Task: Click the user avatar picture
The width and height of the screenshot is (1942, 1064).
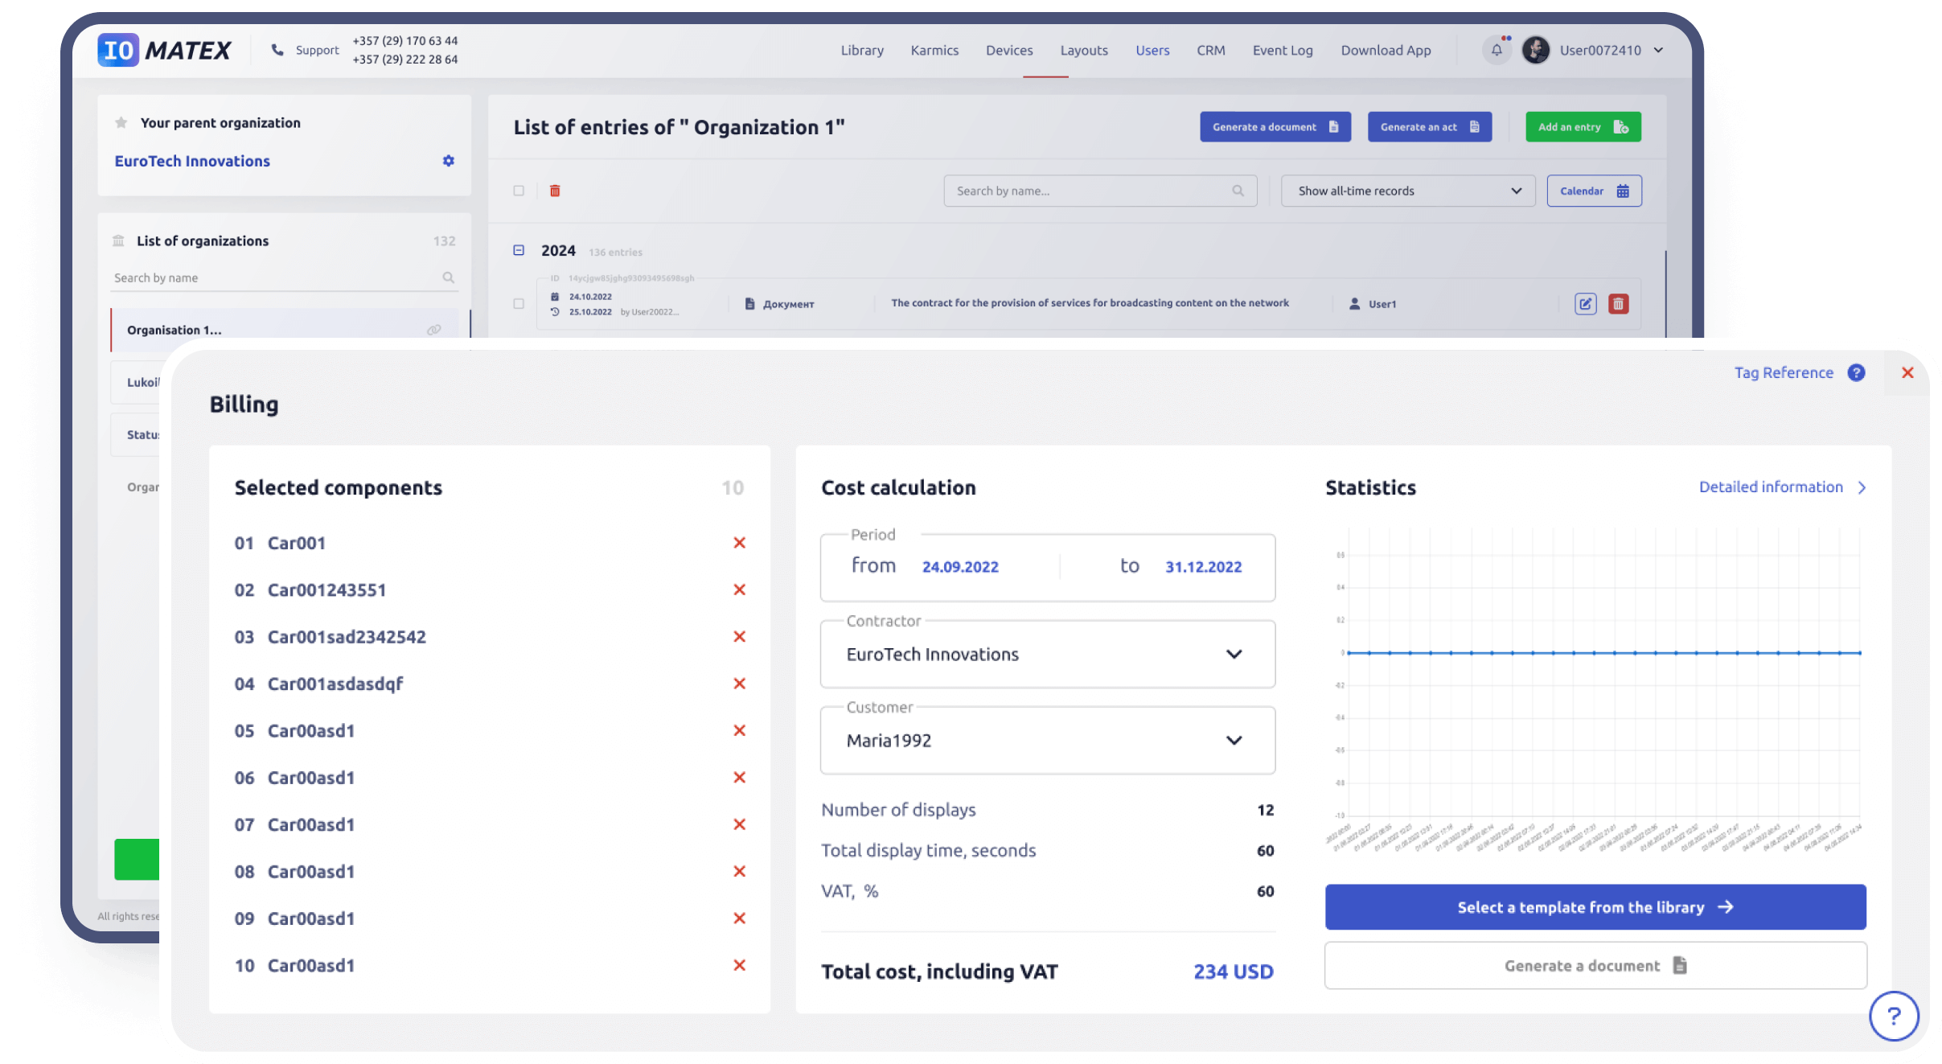Action: [x=1536, y=50]
